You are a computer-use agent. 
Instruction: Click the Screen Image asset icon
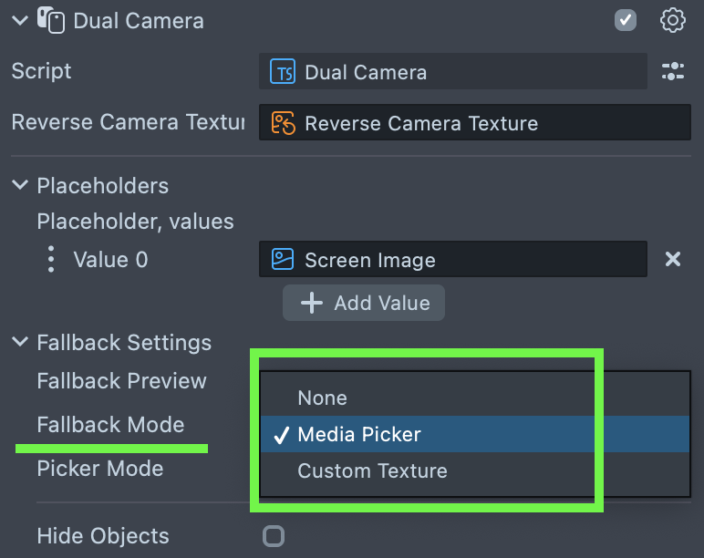coord(282,260)
